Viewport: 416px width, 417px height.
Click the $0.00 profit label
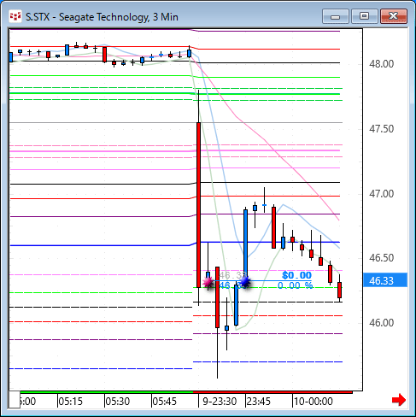pyautogui.click(x=296, y=275)
